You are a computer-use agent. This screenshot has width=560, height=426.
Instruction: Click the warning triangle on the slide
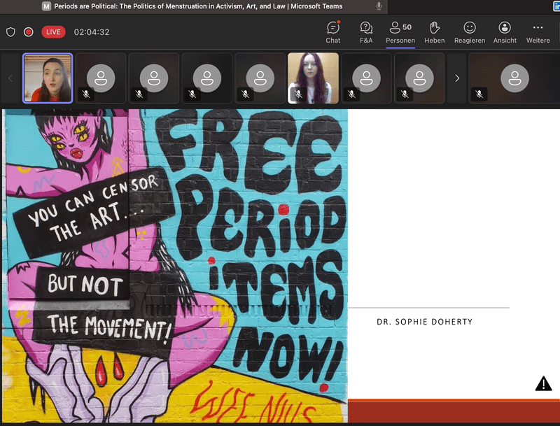[x=543, y=383]
